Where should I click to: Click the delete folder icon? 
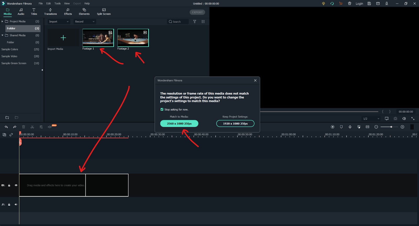click(x=16, y=118)
